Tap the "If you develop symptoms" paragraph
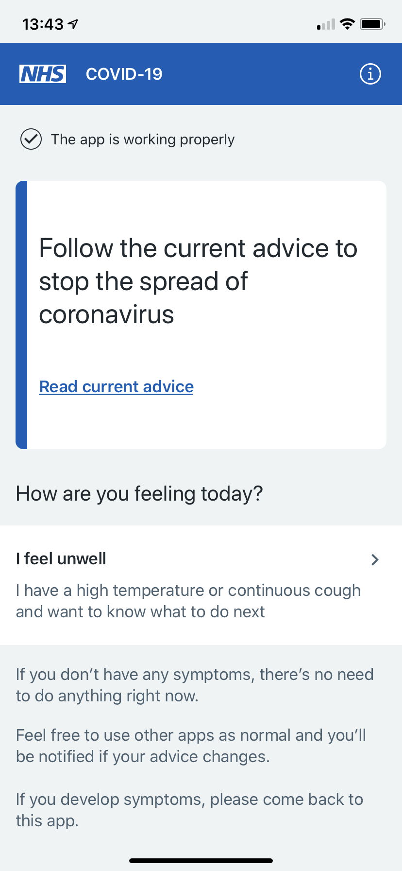This screenshot has width=402, height=871. pyautogui.click(x=189, y=810)
